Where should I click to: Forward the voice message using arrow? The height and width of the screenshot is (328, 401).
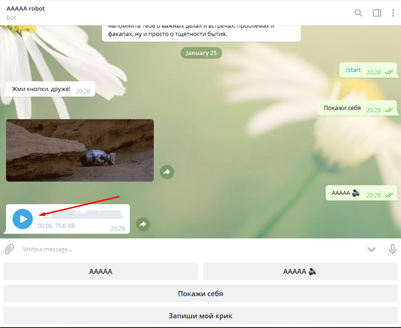(143, 224)
